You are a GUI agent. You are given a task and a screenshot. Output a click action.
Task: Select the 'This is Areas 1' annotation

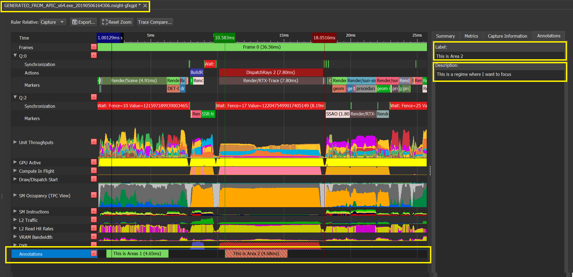pos(137,254)
